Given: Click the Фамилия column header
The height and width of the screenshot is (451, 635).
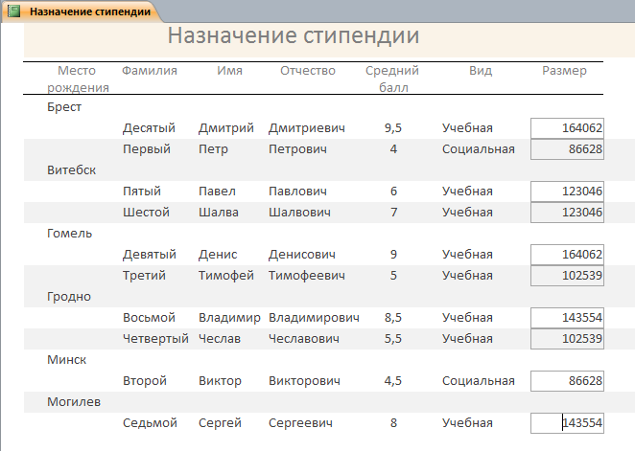Looking at the screenshot, I should pos(150,71).
